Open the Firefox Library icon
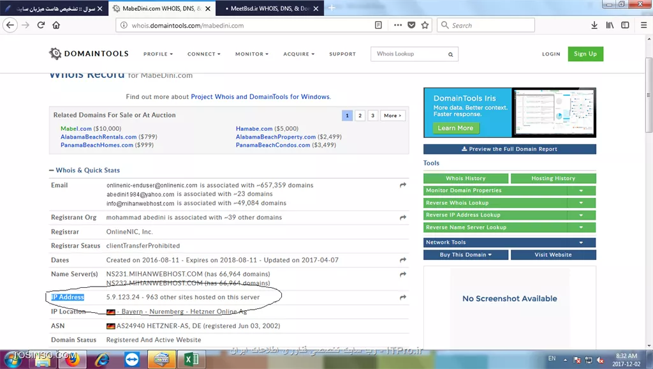Image resolution: width=653 pixels, height=369 pixels. click(610, 25)
